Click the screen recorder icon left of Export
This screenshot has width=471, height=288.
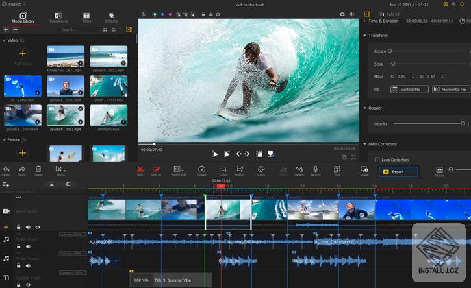pos(364,169)
